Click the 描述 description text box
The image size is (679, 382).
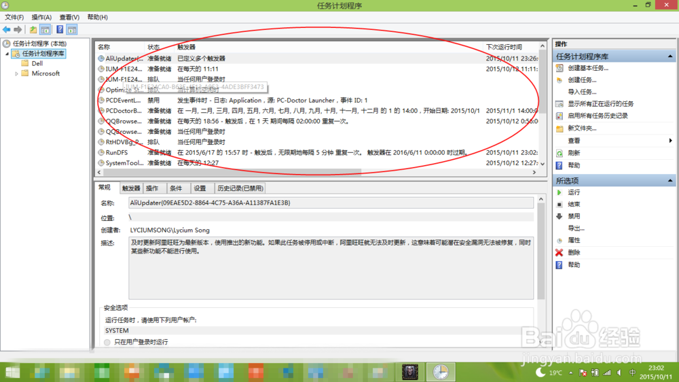click(x=331, y=268)
